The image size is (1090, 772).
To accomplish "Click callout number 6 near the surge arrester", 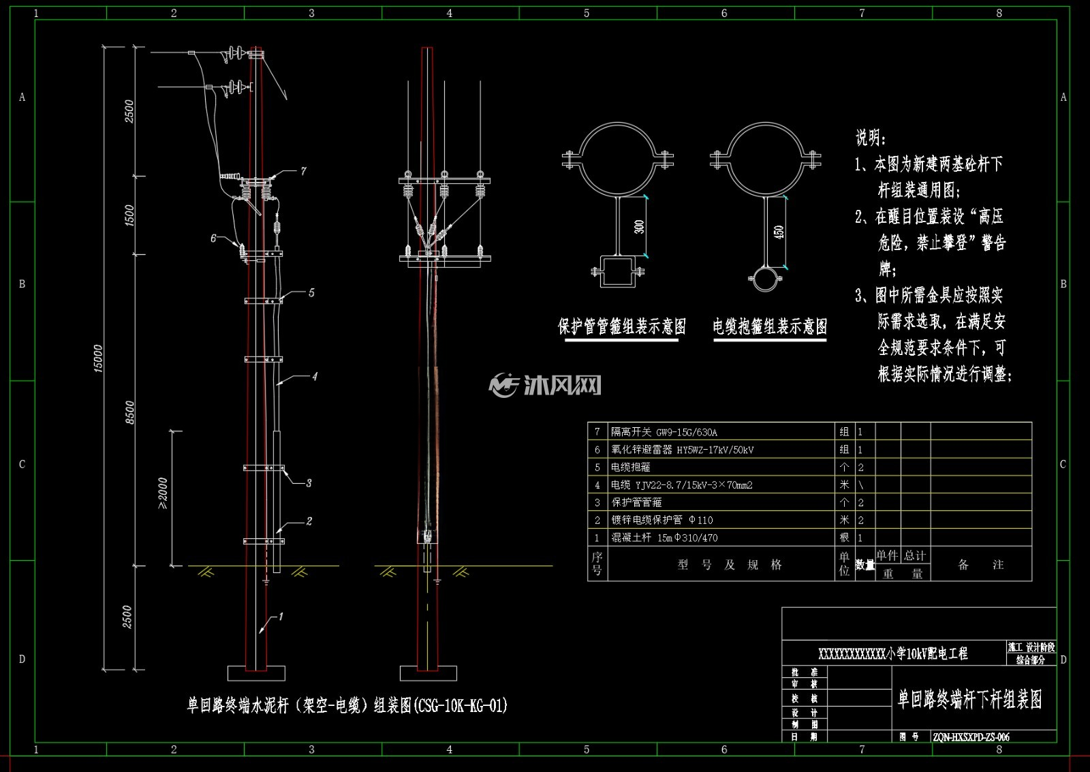I will [x=213, y=238].
